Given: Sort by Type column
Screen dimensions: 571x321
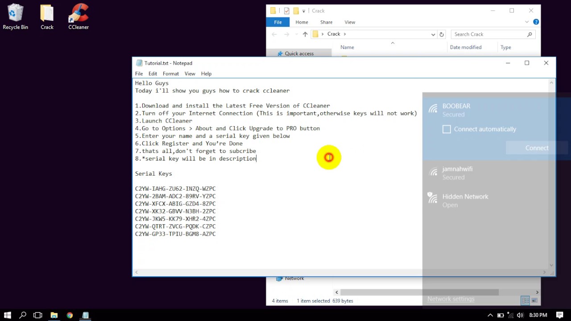Looking at the screenshot, I should pos(505,47).
